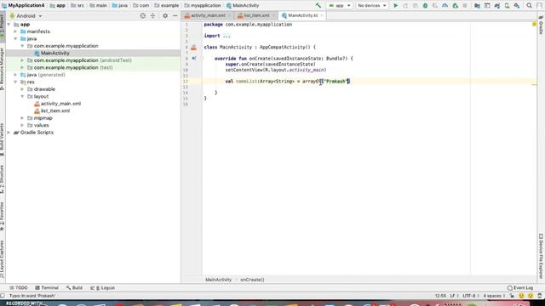Open the Gradle side panel

pos(542,25)
